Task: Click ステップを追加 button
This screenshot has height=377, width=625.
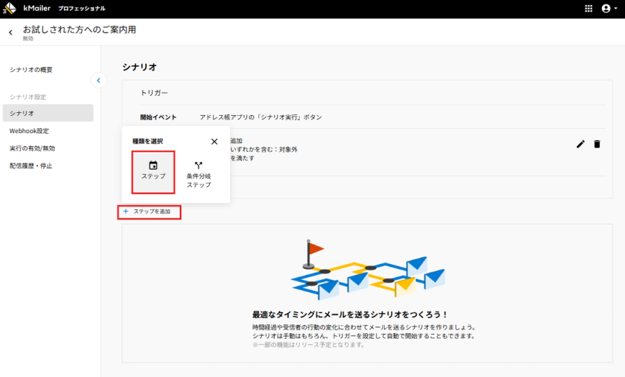Action: pos(149,211)
